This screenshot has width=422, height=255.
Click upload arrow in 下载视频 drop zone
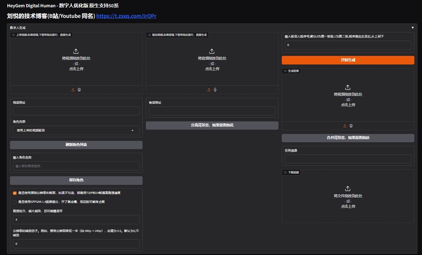pyautogui.click(x=348, y=188)
